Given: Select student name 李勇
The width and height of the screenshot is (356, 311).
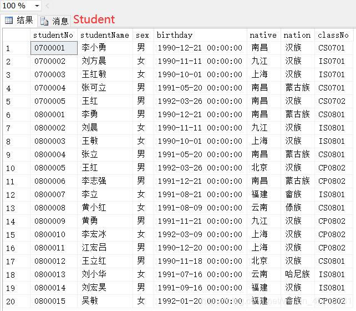Looking at the screenshot, I should point(90,114).
